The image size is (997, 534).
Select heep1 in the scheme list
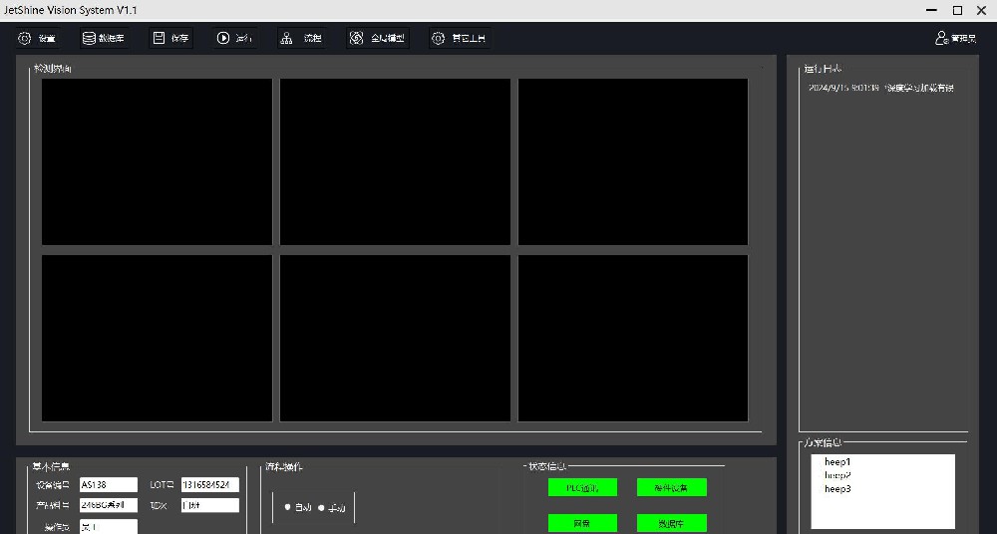pos(837,462)
